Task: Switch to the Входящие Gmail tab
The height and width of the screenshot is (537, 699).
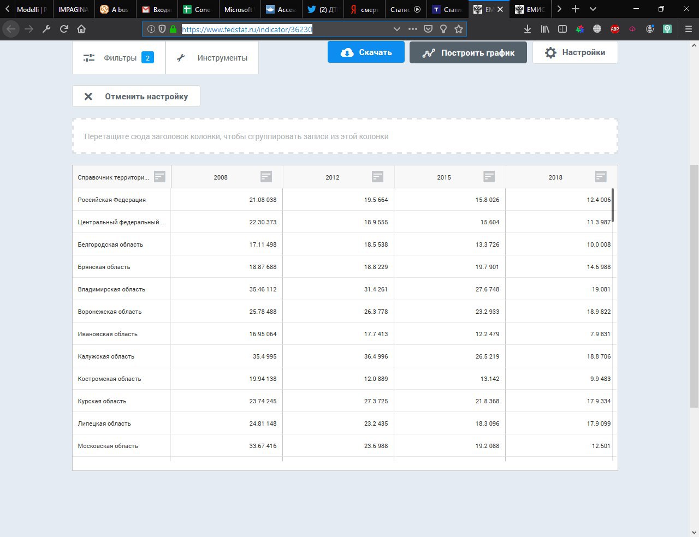Action: pos(156,9)
